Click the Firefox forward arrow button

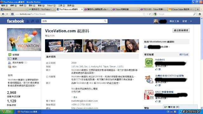[7, 14]
